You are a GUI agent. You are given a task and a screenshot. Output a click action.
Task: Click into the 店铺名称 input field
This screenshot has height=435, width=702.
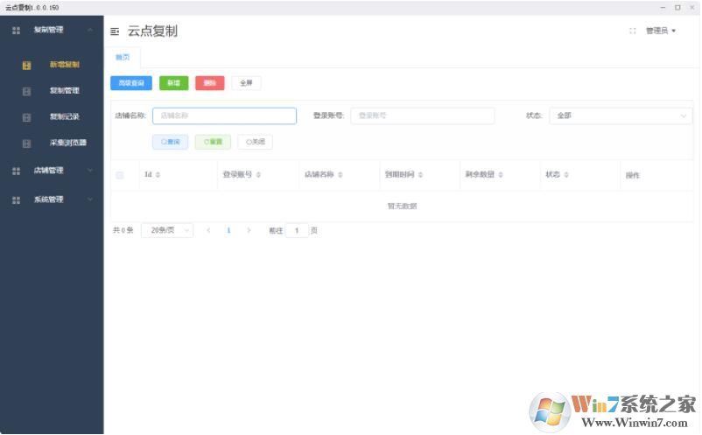tap(224, 116)
